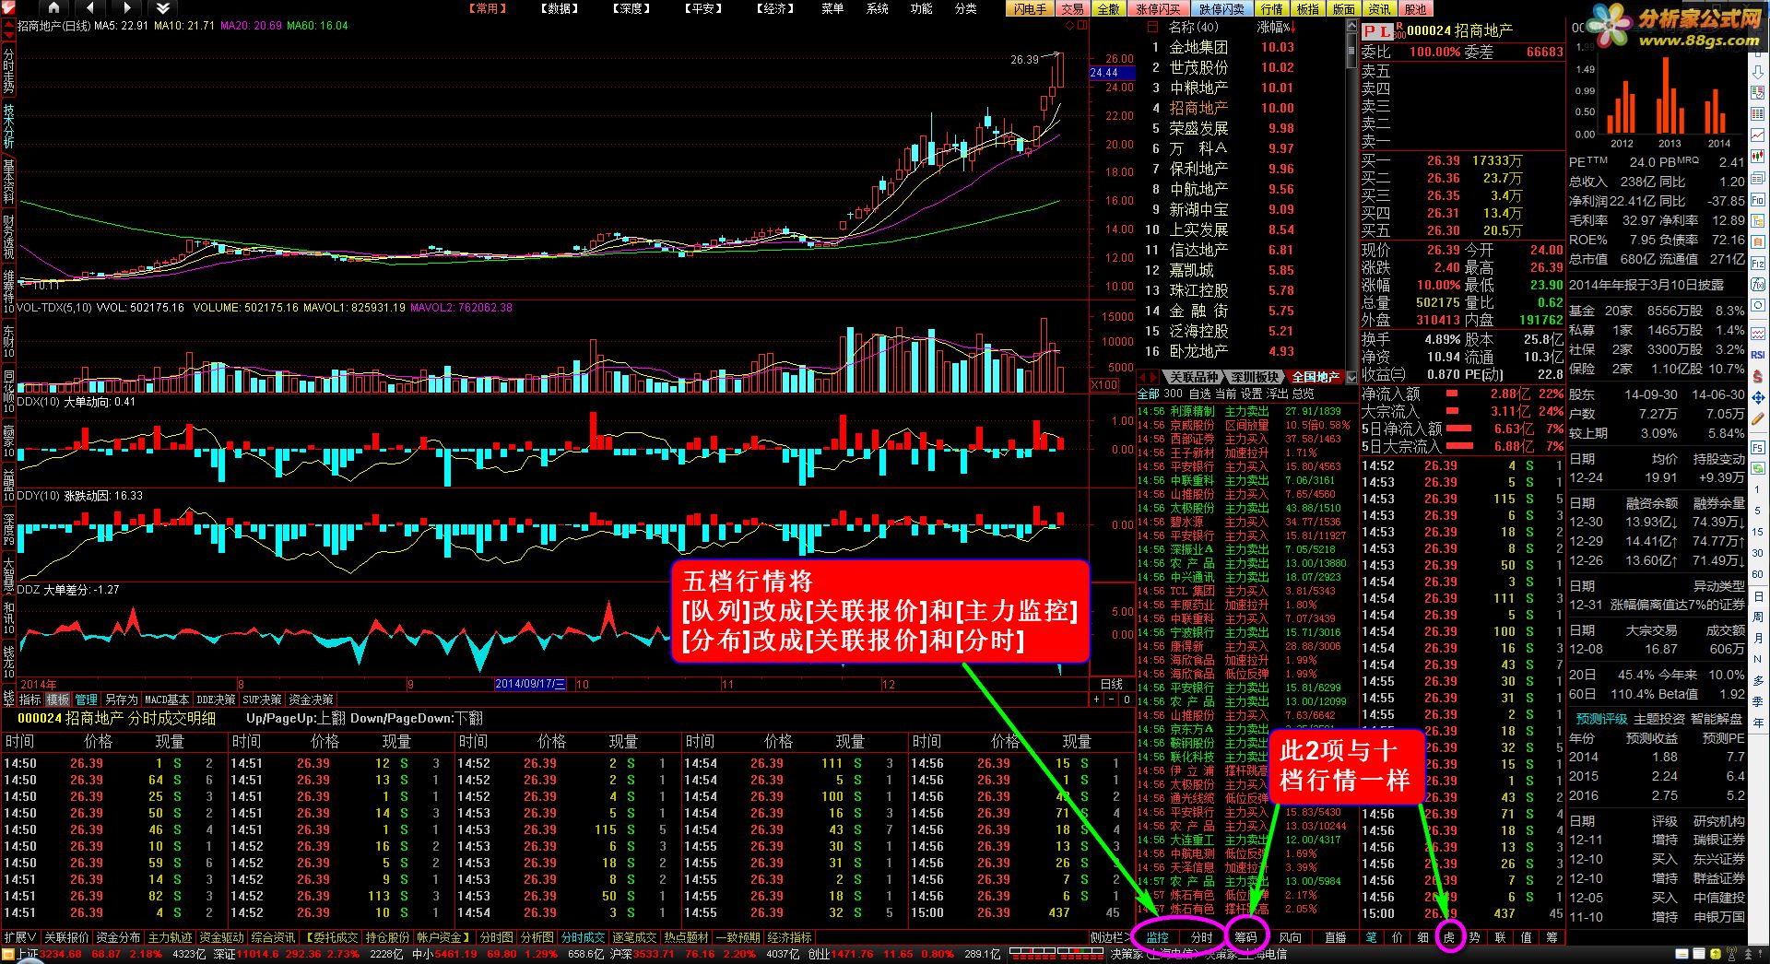Switch chart period to 5 minutes

(x=1758, y=510)
